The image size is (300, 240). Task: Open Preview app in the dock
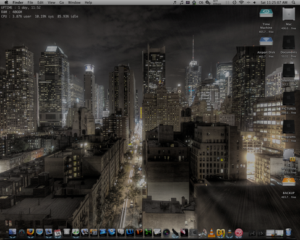pyautogui.click(x=85, y=233)
